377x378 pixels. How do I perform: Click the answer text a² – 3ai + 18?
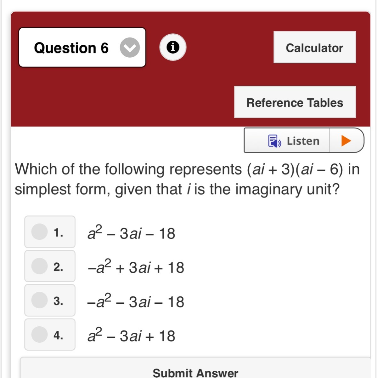tap(131, 336)
